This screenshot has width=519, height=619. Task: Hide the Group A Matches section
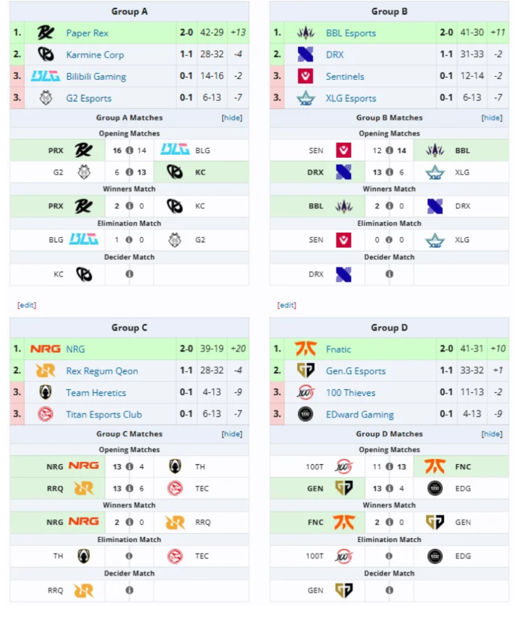tap(231, 118)
